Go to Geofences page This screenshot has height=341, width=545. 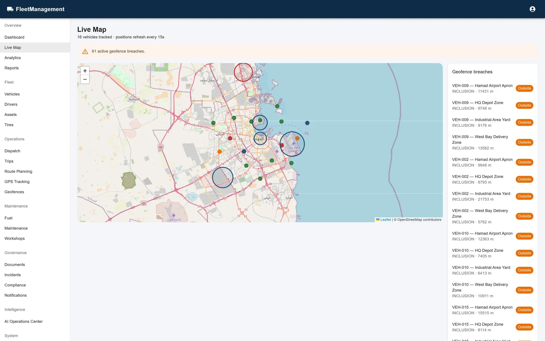click(35, 192)
